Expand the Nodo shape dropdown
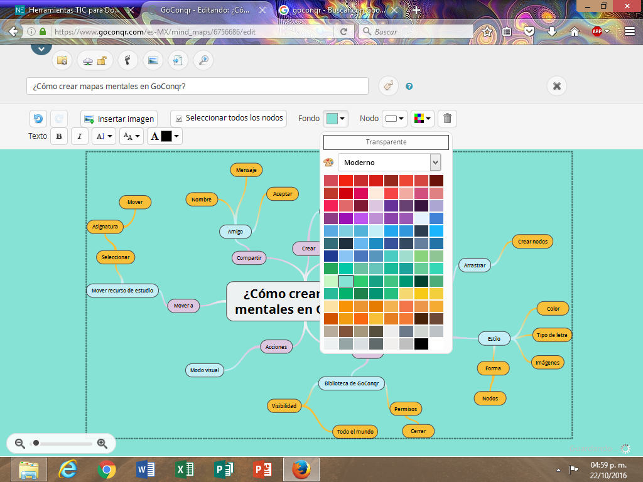This screenshot has width=643, height=482. coord(394,119)
